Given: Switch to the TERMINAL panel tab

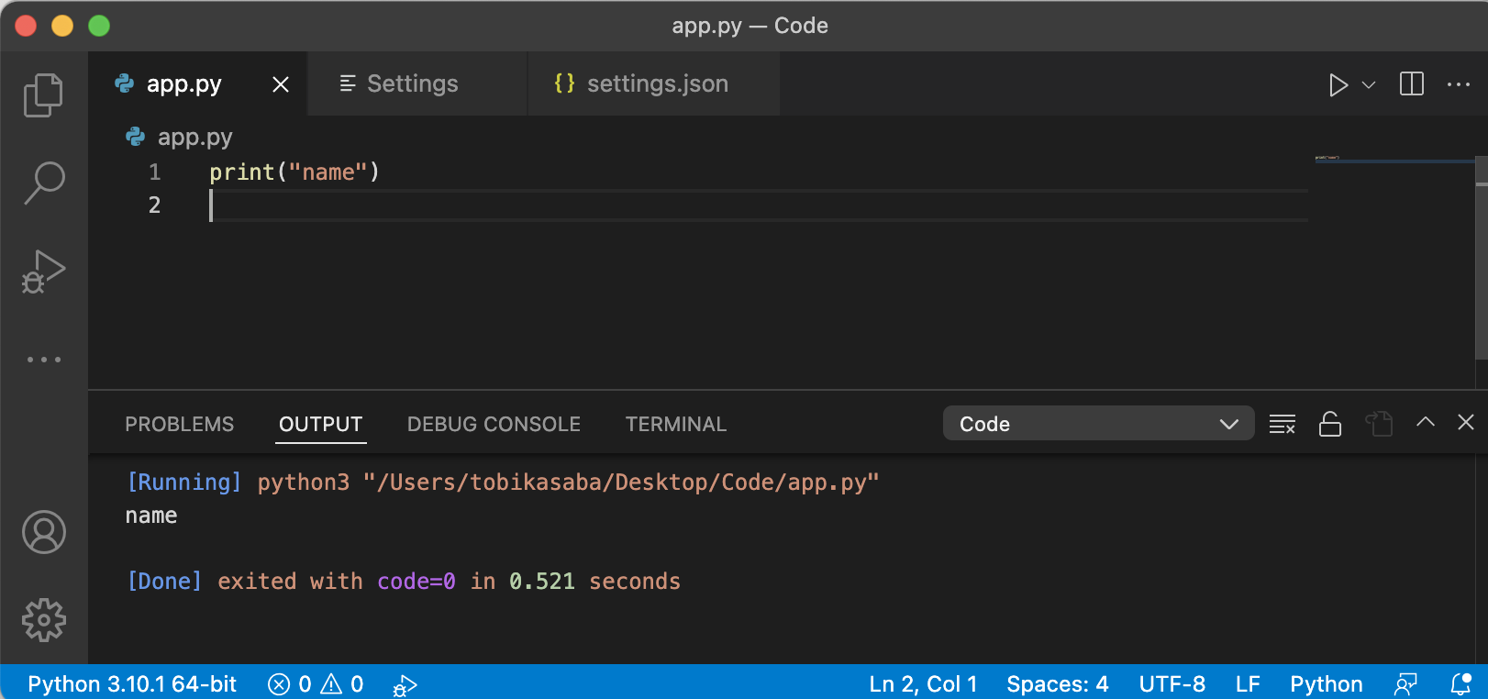Looking at the screenshot, I should pyautogui.click(x=675, y=424).
